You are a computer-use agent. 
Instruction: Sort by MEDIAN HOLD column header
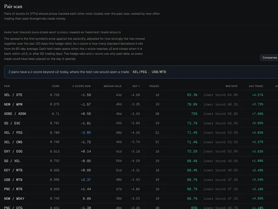pyautogui.click(x=113, y=86)
